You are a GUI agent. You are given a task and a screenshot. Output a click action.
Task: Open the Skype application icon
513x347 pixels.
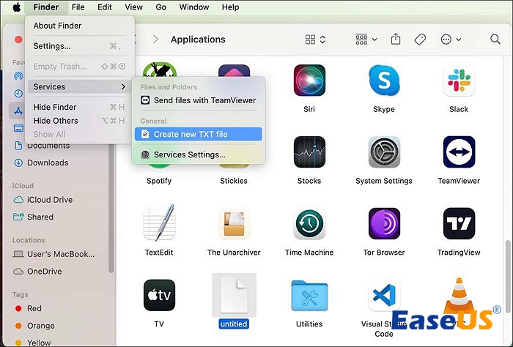[383, 81]
